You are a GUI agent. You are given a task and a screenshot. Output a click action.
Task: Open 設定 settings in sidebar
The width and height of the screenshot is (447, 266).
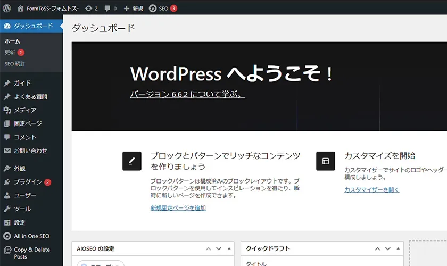pyautogui.click(x=20, y=222)
